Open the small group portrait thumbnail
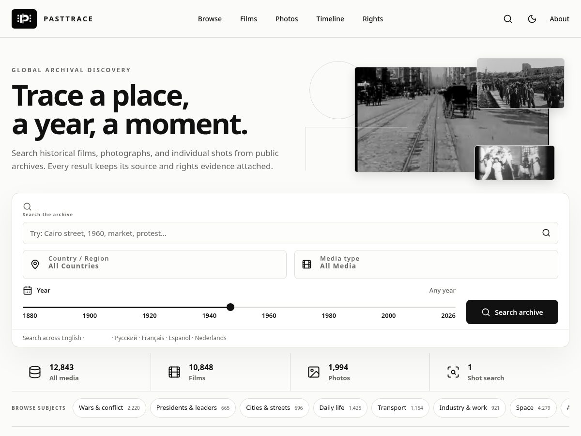This screenshot has width=581, height=436. pyautogui.click(x=515, y=163)
